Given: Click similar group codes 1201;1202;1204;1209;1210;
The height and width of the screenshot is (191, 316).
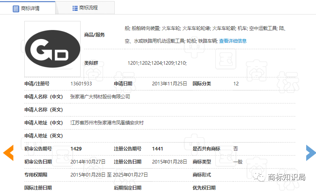Looking at the screenshot, I should [x=157, y=63].
